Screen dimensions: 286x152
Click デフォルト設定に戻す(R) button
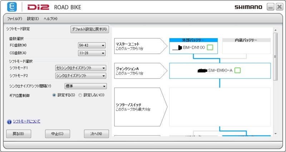pos(90,29)
